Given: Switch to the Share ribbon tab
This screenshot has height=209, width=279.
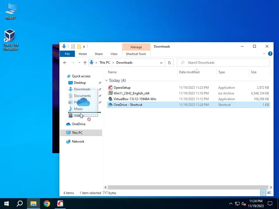Looking at the screenshot, I should (x=99, y=54).
